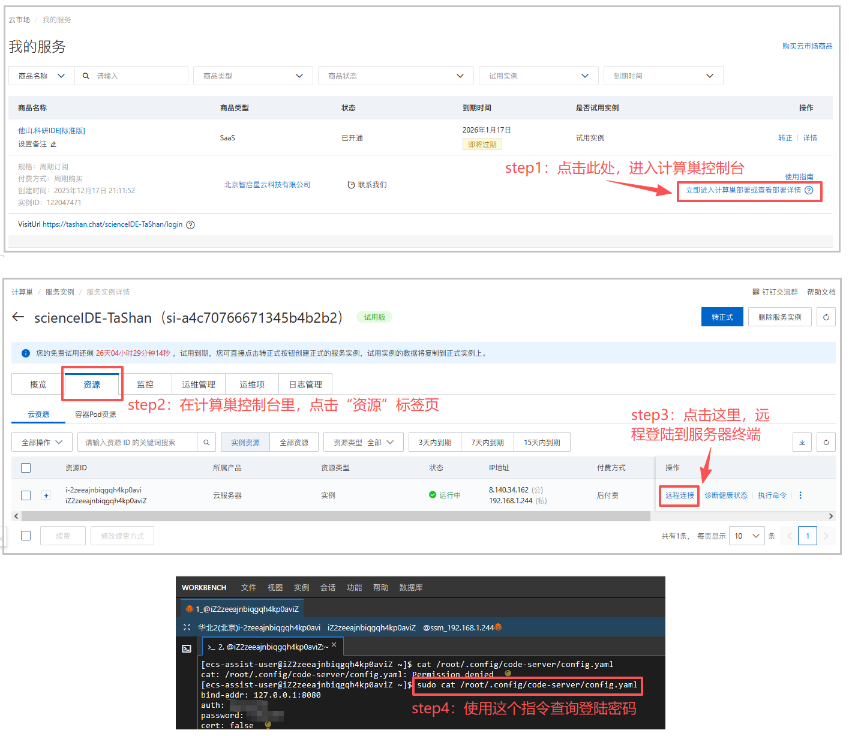Tick the select-all checkbox in 资源ID header

click(x=26, y=468)
